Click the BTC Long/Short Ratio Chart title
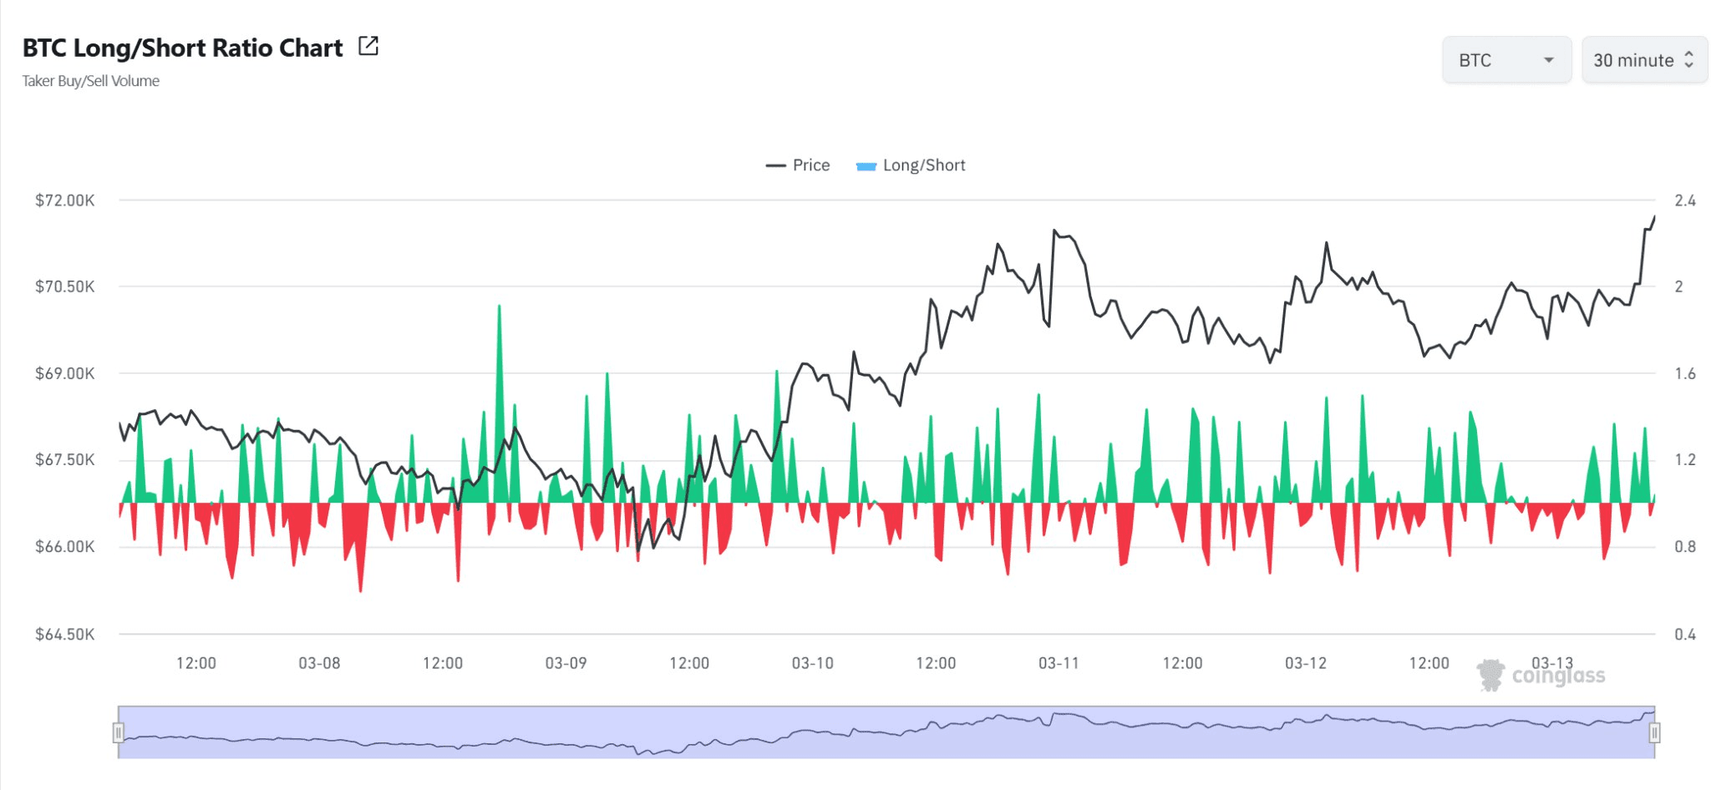1711x790 pixels. (182, 48)
